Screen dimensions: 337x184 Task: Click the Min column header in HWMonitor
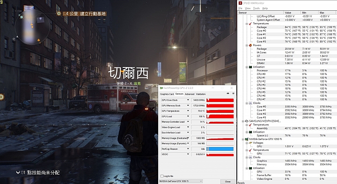tap(309, 13)
